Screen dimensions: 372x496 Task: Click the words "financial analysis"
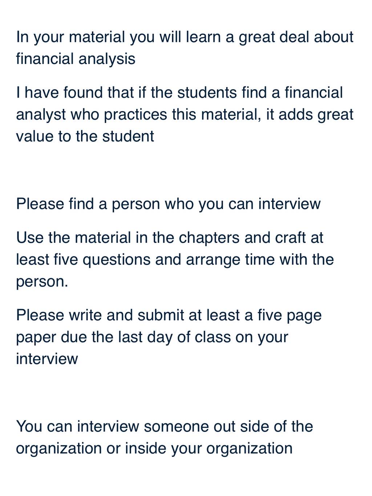pos(76,59)
